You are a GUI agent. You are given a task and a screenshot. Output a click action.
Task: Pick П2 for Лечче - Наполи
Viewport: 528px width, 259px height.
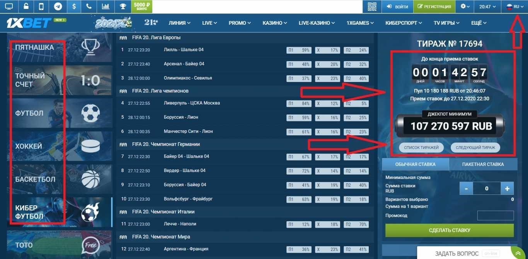[356, 224]
